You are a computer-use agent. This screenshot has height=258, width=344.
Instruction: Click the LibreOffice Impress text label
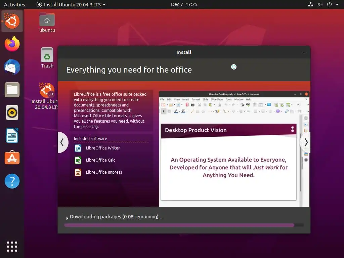104,172
